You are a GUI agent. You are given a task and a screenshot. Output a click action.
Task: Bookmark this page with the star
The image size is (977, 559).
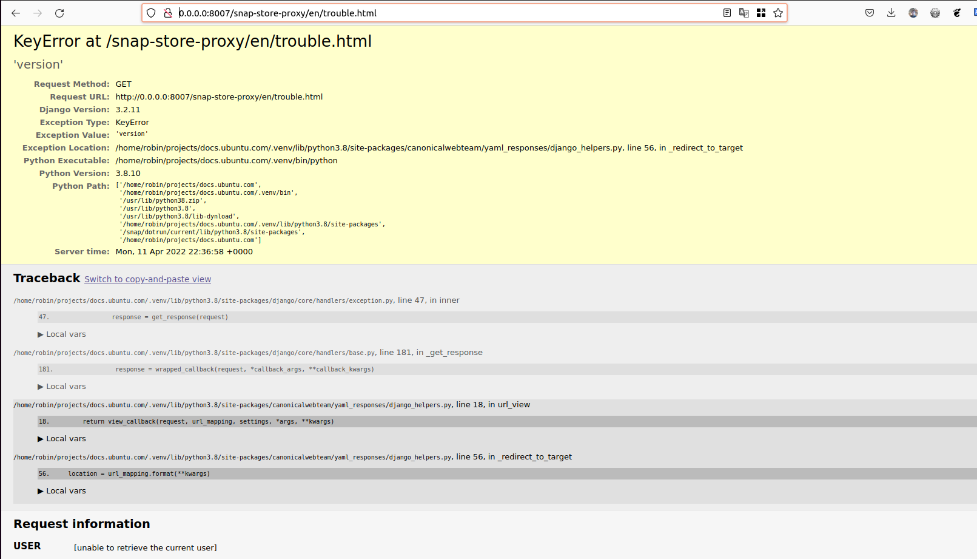[778, 13]
